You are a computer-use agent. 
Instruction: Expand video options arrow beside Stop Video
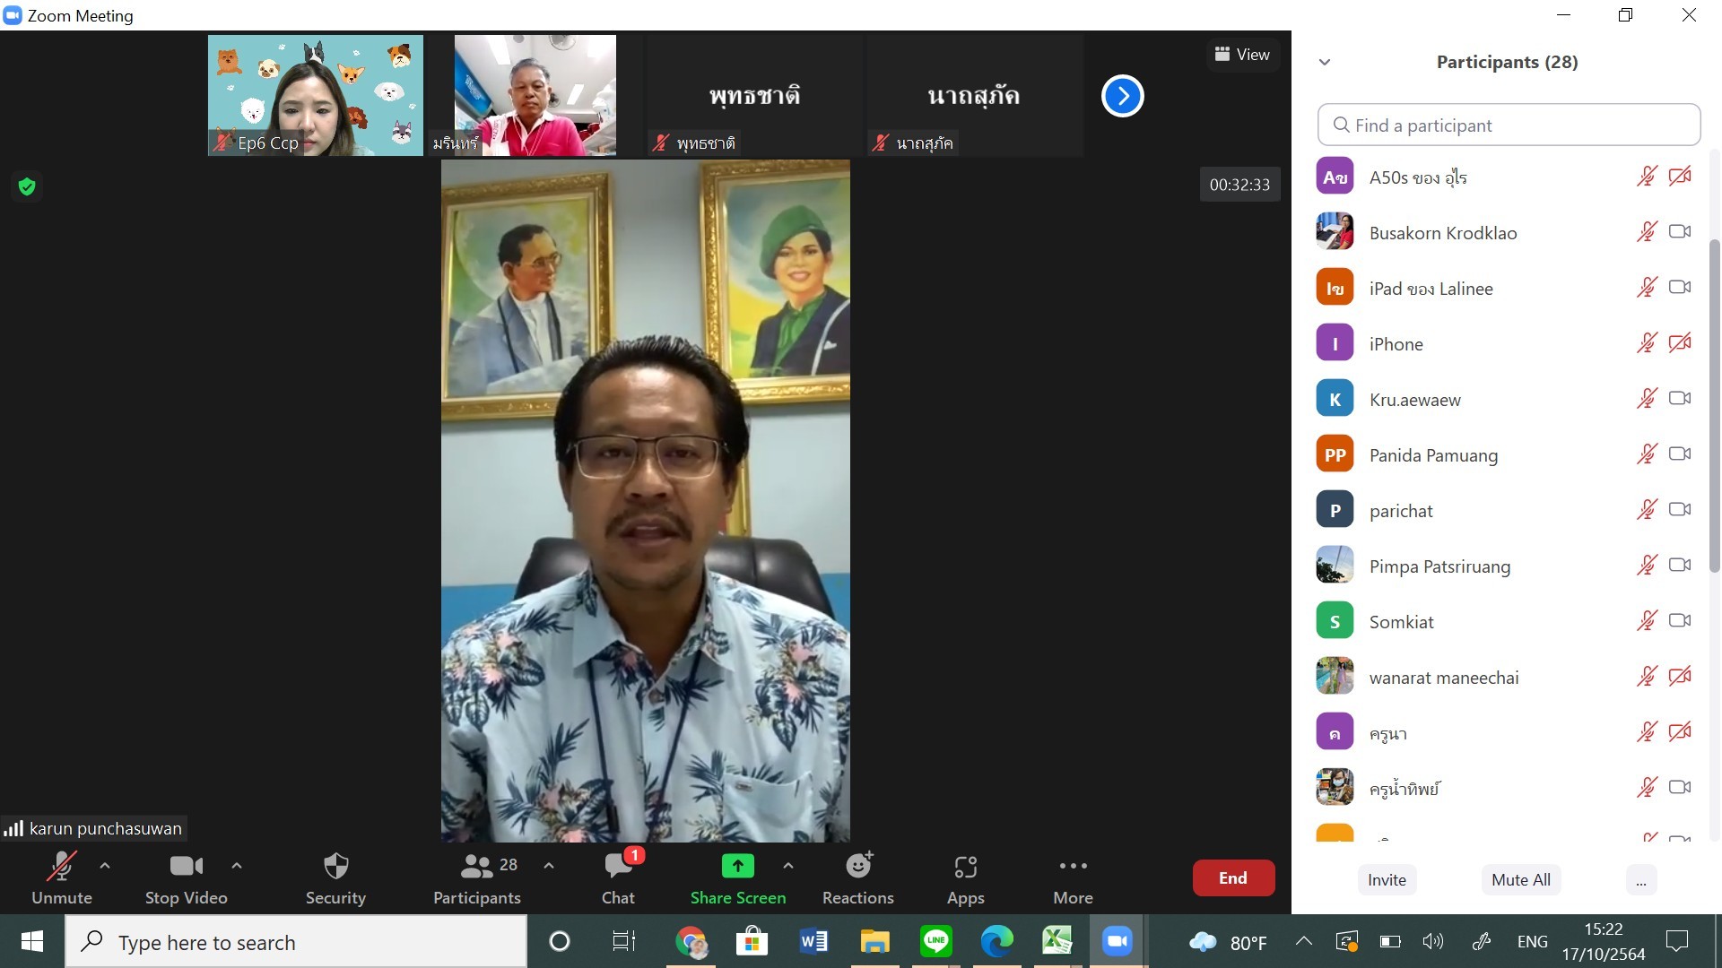point(237,866)
